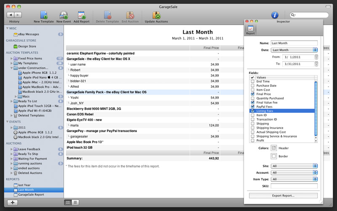The width and height of the screenshot is (337, 211).
Task: Click the Fields list scrollbar
Action: pyautogui.click(x=316, y=109)
